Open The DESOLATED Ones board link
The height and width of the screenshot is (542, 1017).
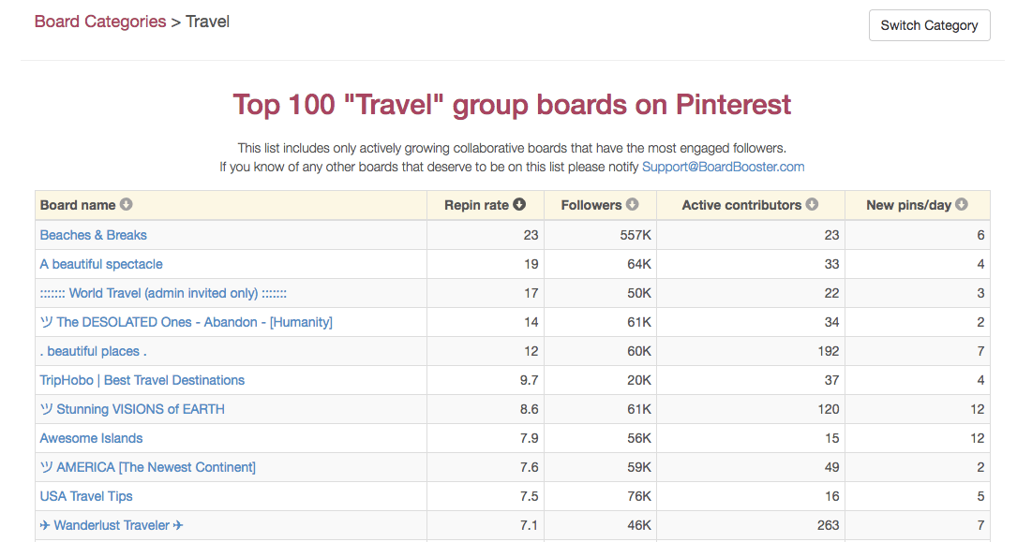[187, 322]
